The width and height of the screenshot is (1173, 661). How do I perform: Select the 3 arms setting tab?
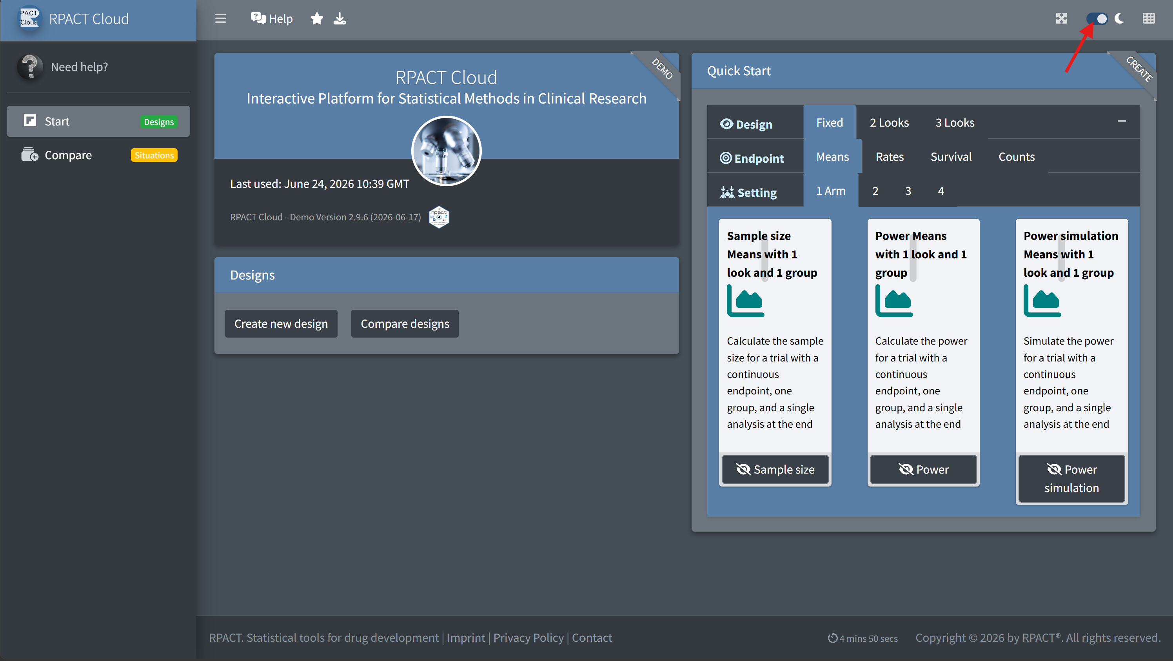[908, 190]
